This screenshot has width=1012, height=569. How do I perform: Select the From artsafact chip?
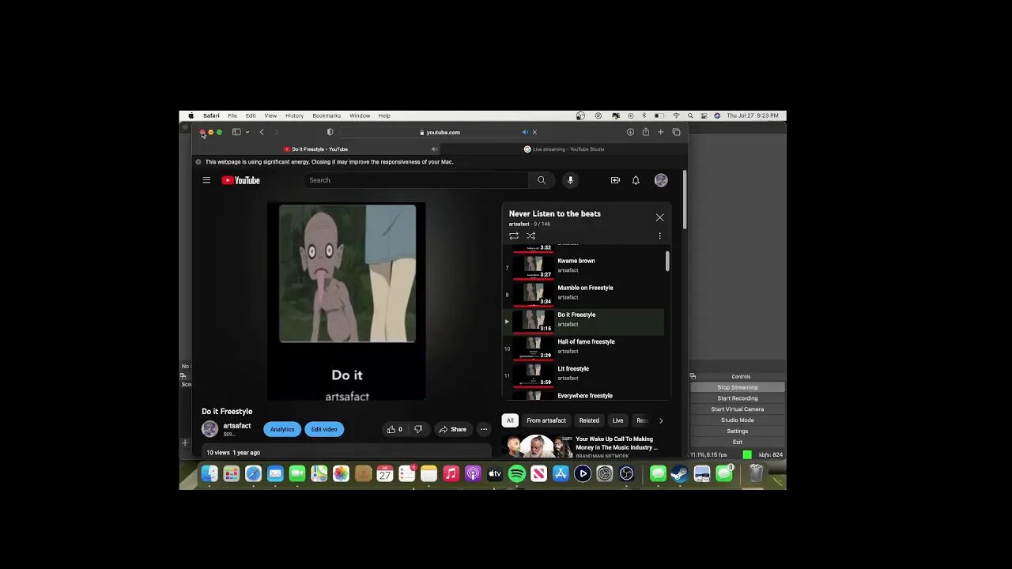click(x=546, y=420)
